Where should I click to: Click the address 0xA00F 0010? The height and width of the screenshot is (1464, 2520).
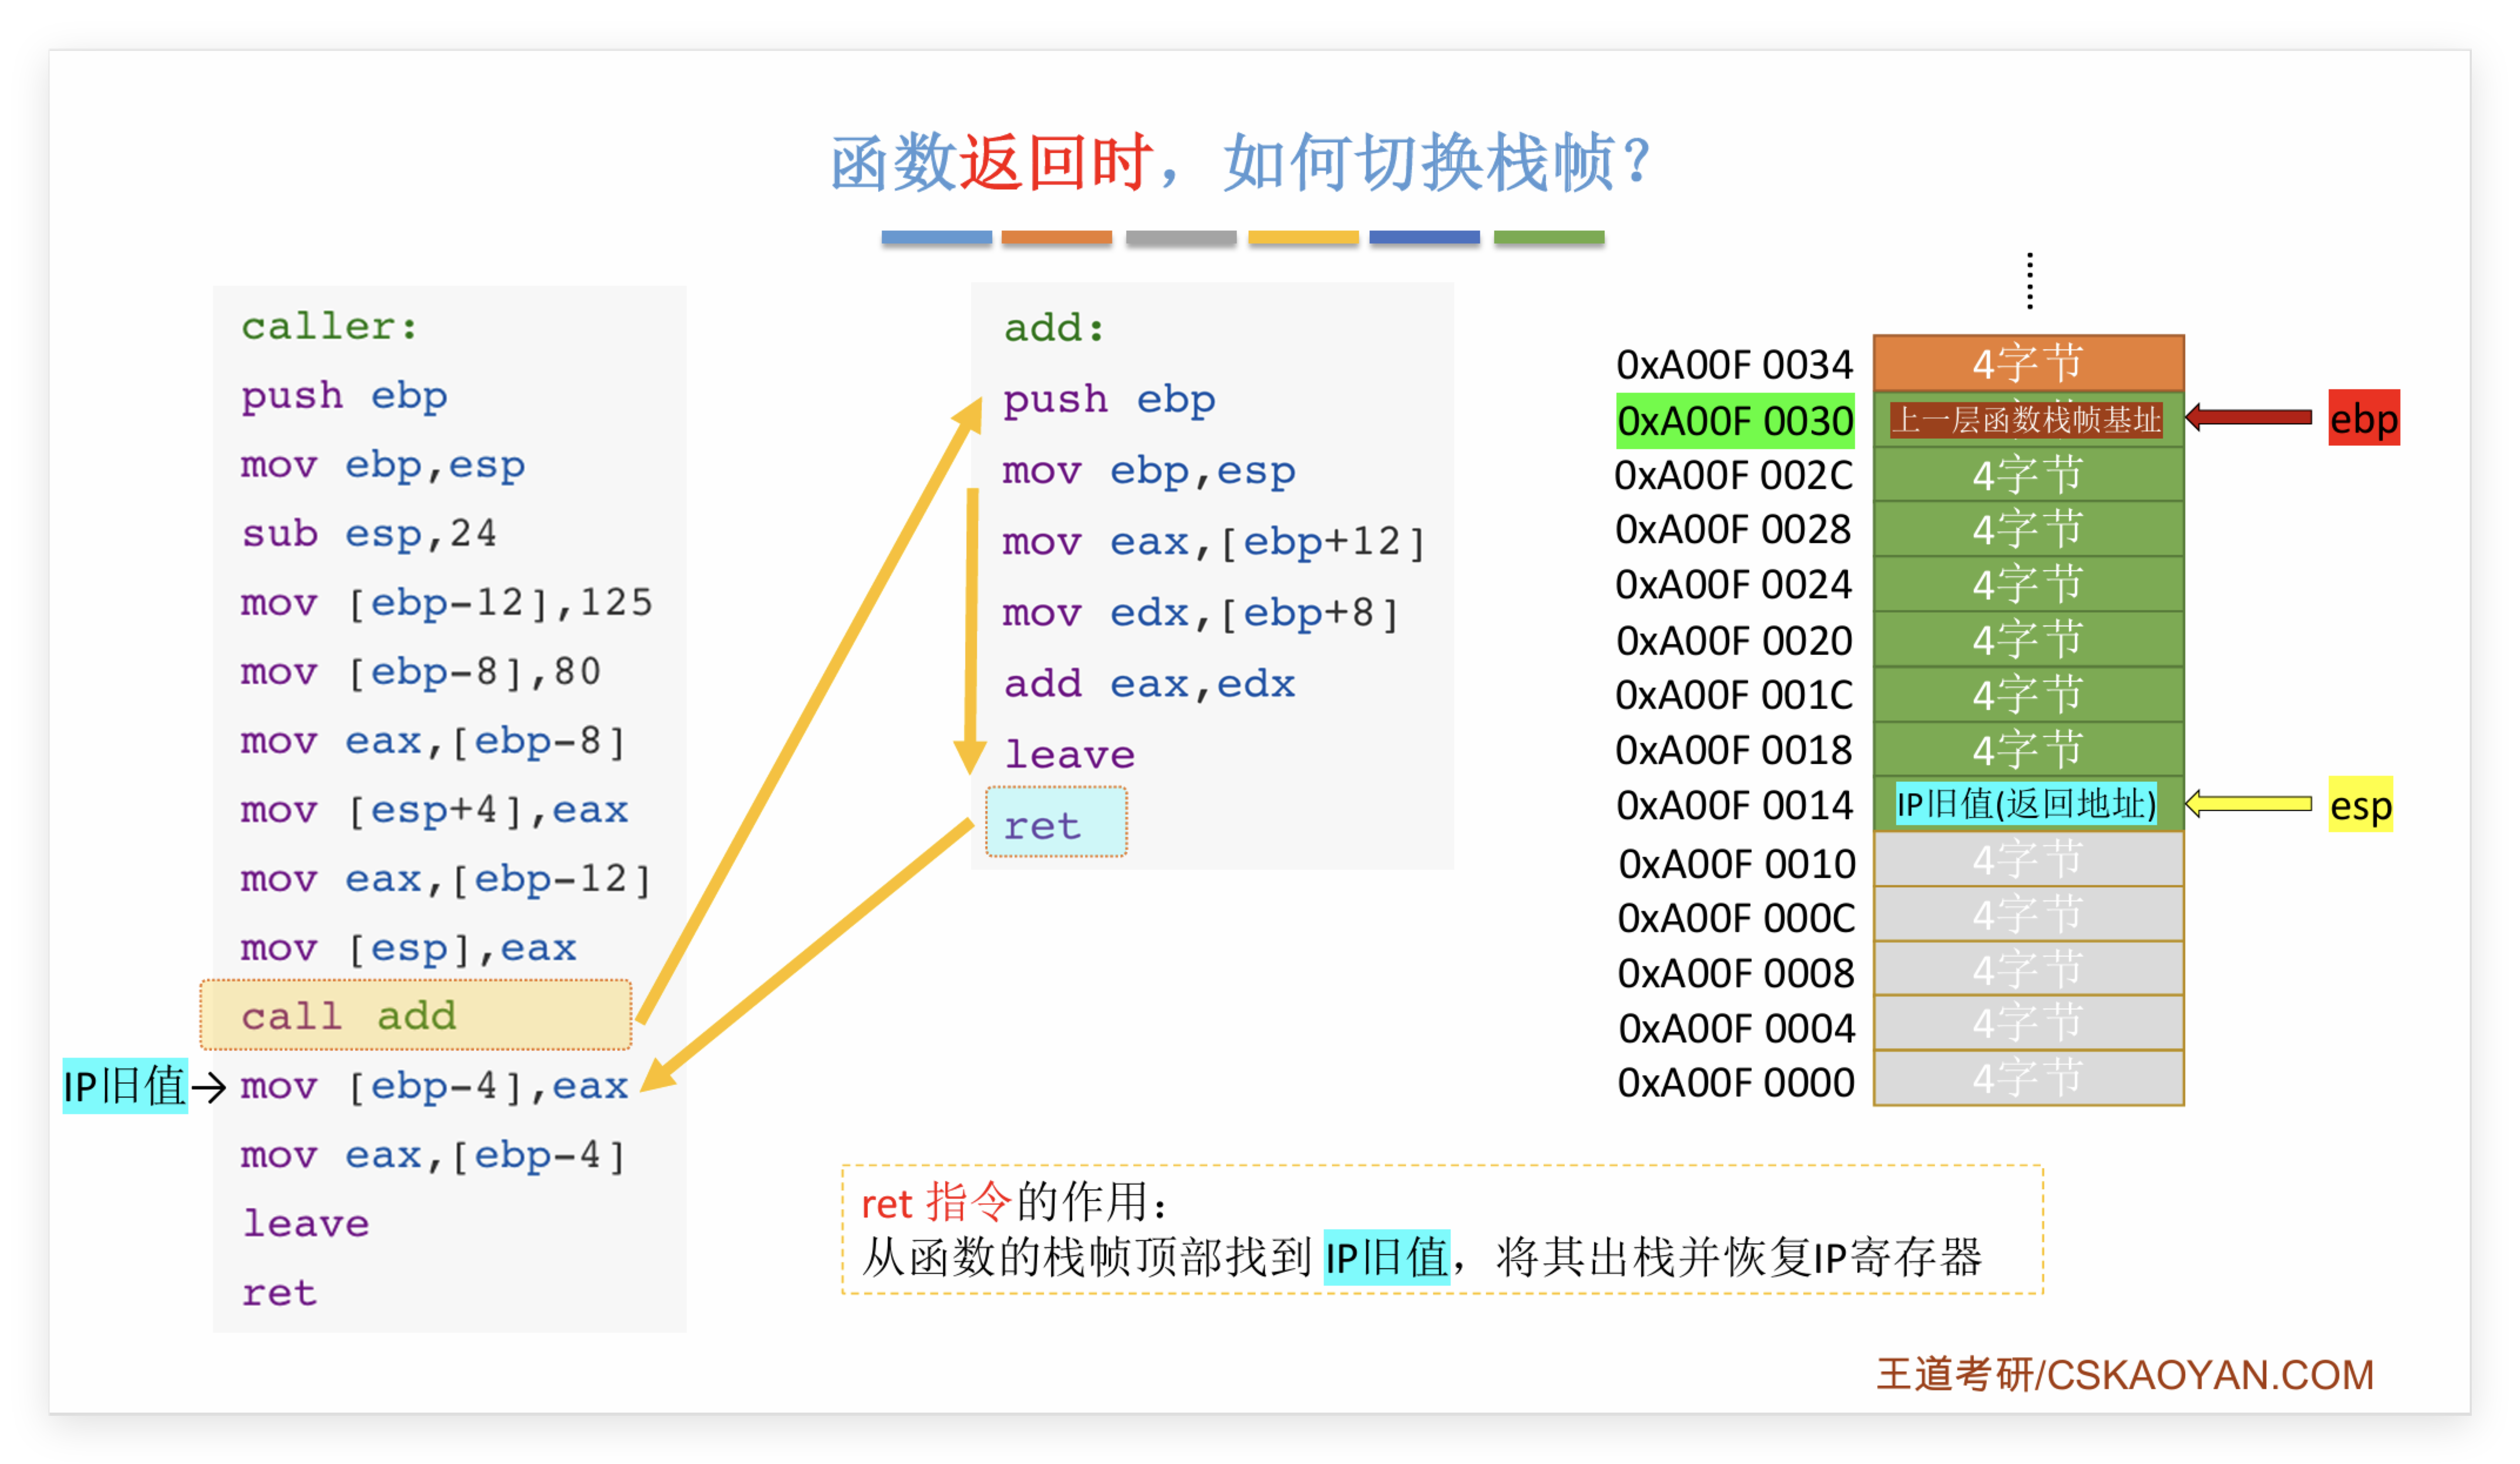point(1737,864)
